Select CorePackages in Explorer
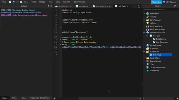 (x=156, y=20)
